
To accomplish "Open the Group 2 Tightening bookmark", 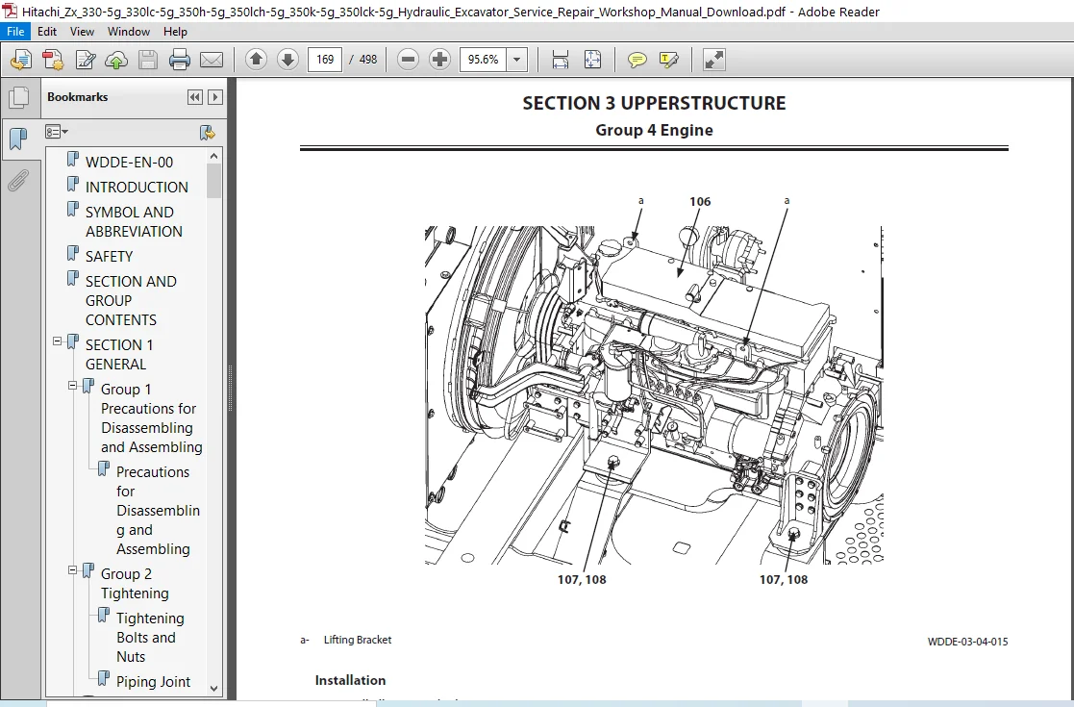I will pyautogui.click(x=135, y=584).
